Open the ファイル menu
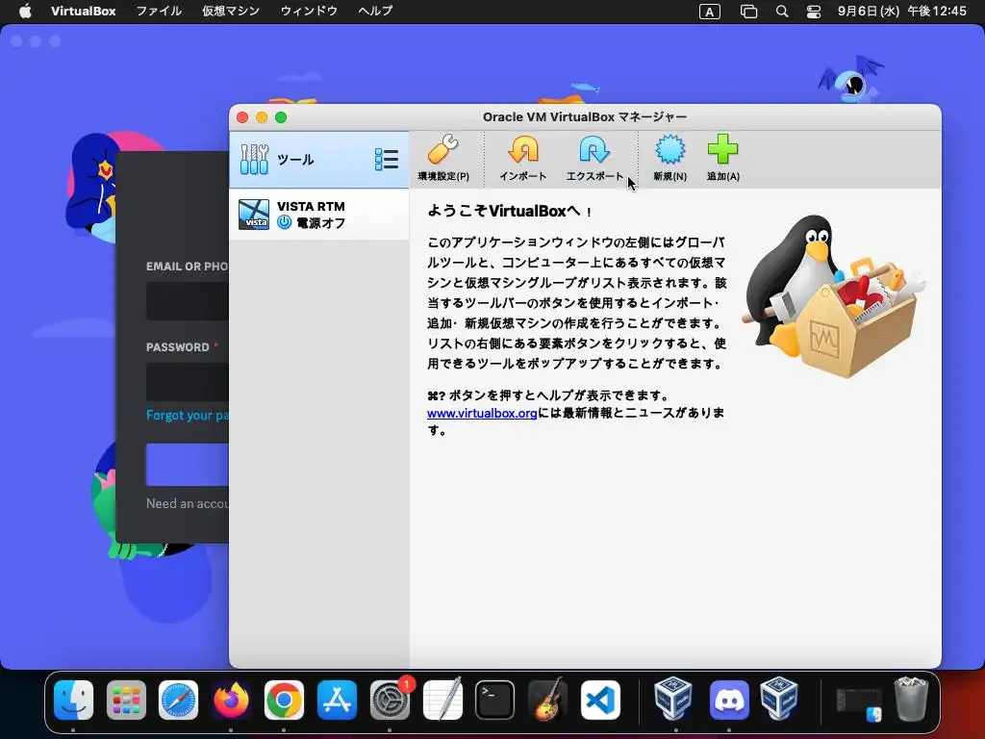The height and width of the screenshot is (739, 985). [x=159, y=11]
